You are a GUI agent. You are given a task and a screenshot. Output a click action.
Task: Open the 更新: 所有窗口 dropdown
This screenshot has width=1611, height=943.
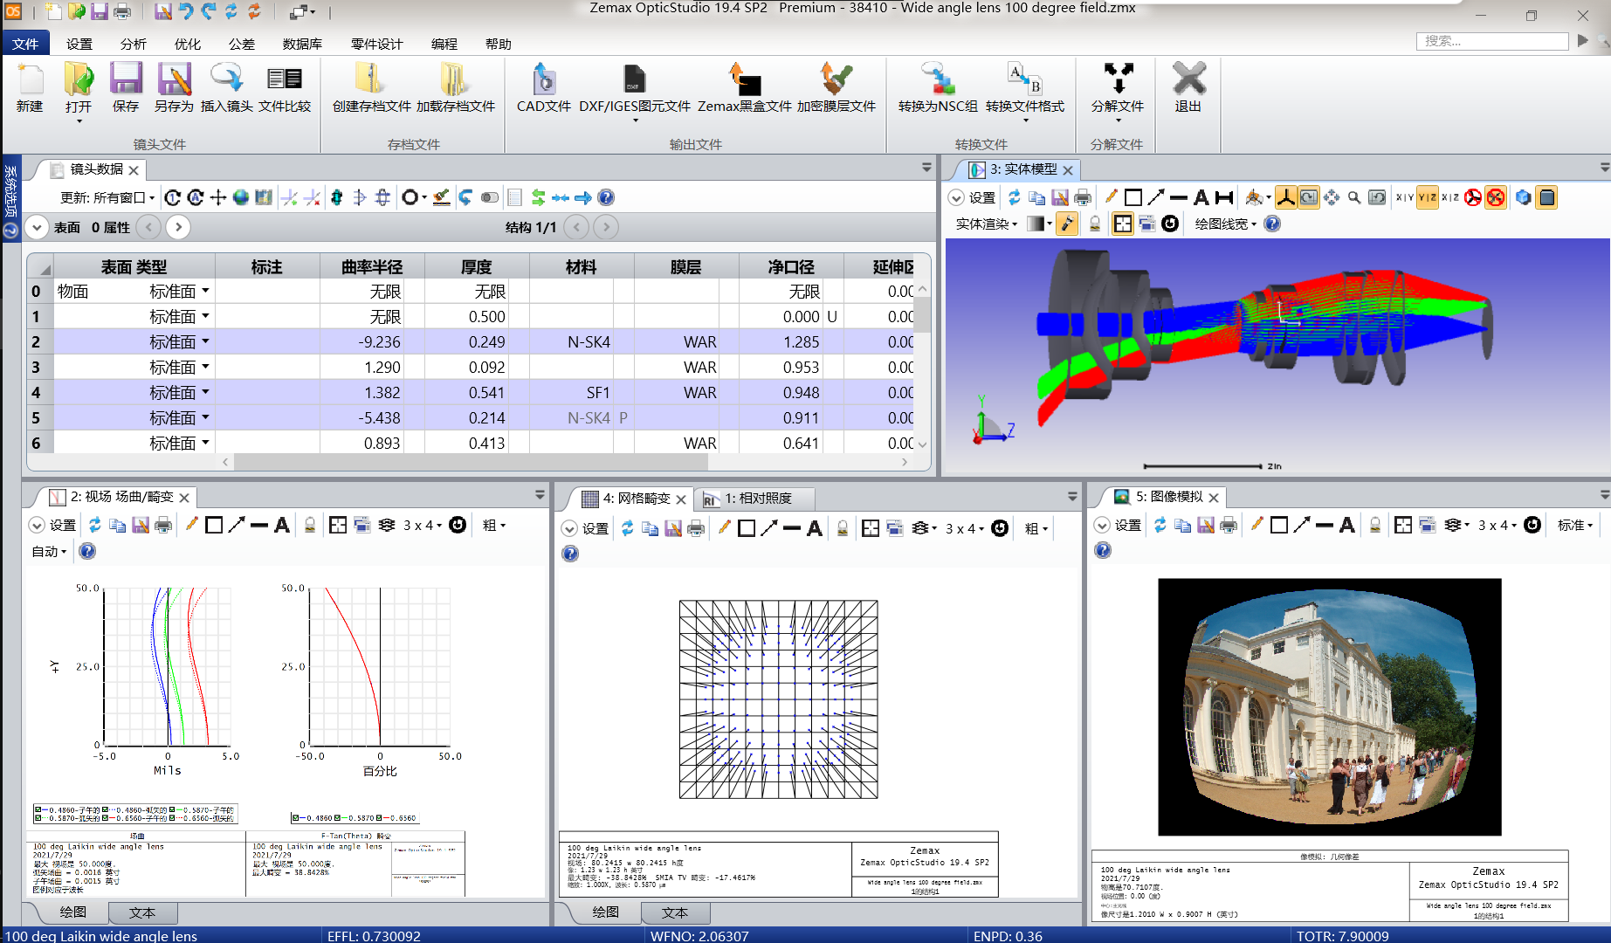pos(107,197)
